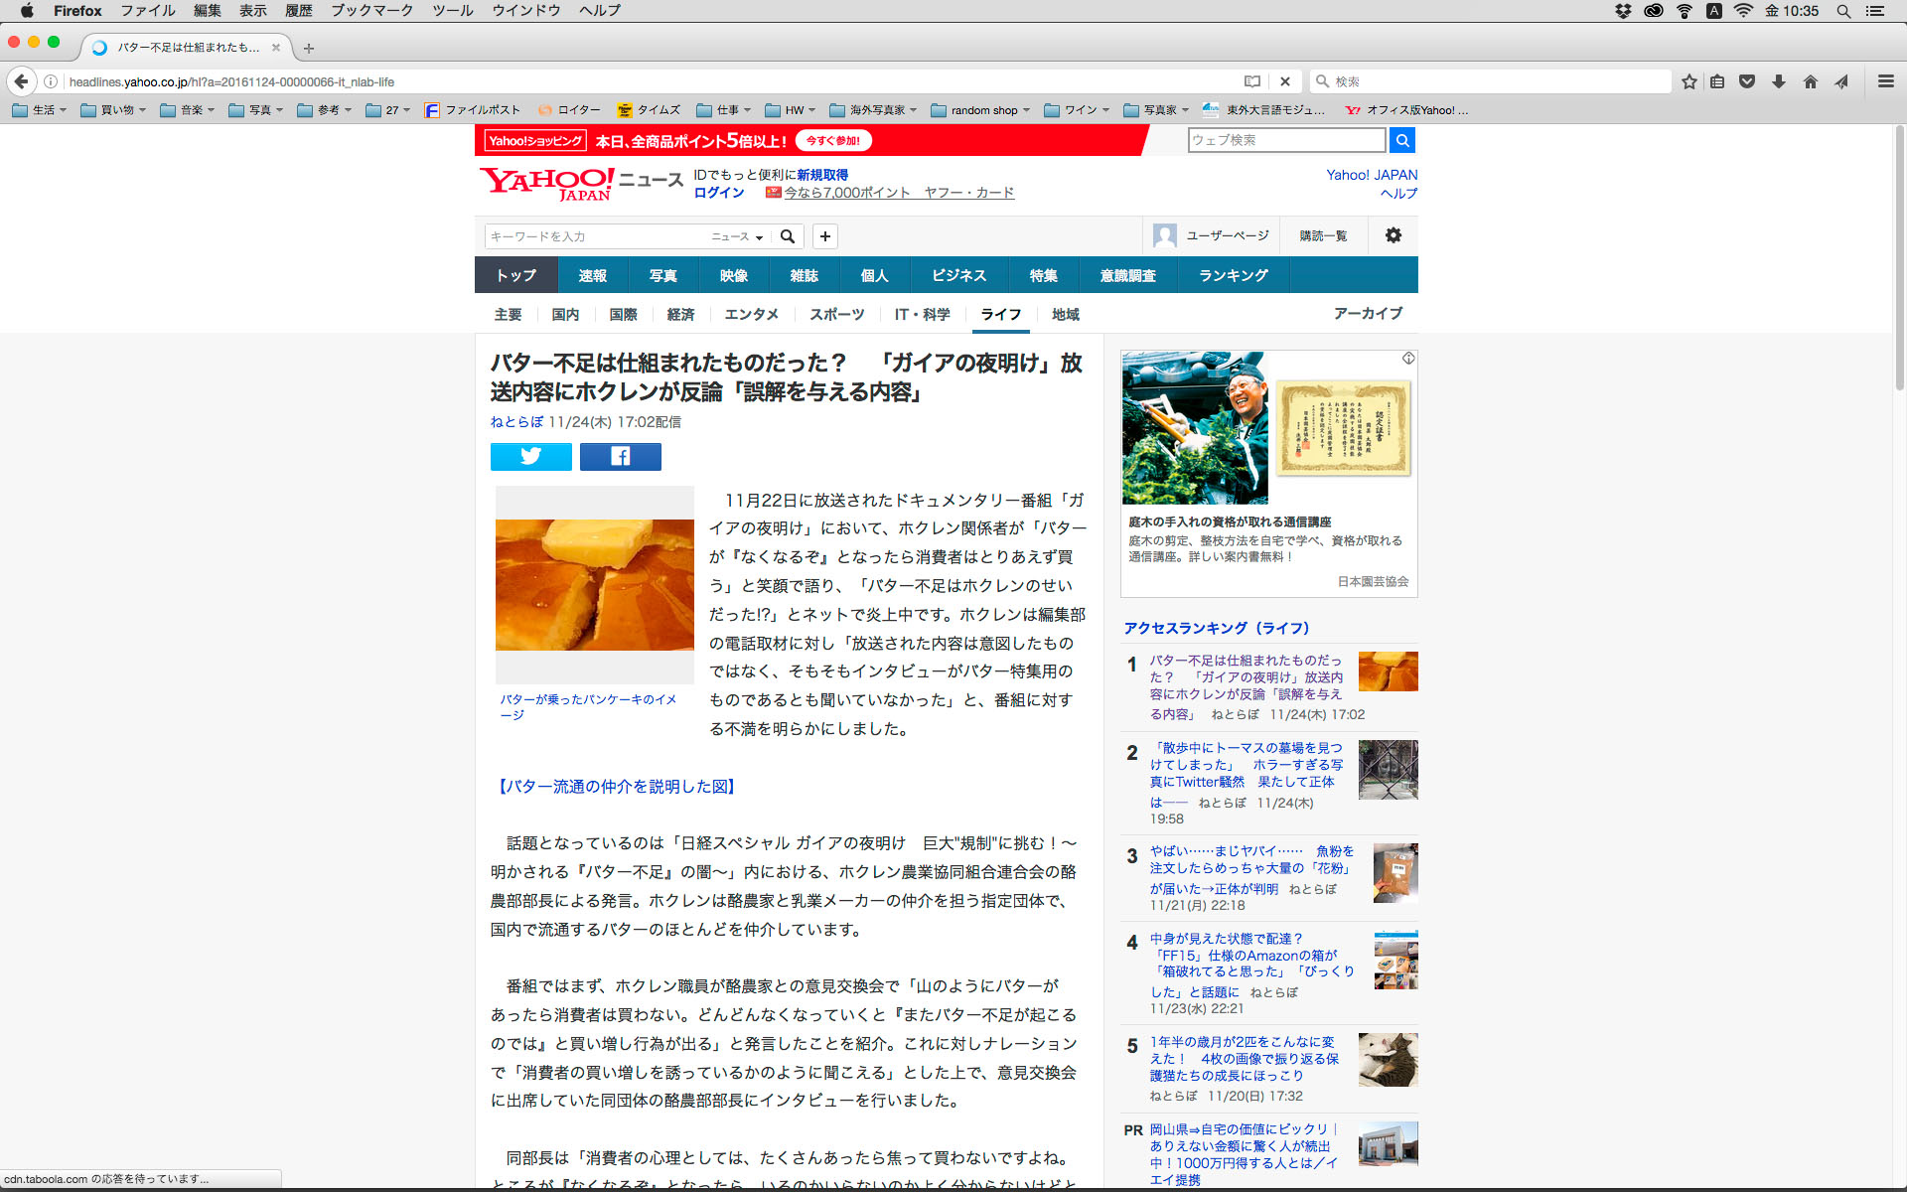Share article via Facebook icon

click(620, 456)
